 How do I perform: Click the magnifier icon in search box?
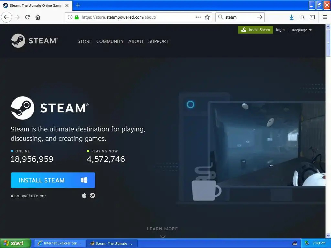click(x=220, y=17)
